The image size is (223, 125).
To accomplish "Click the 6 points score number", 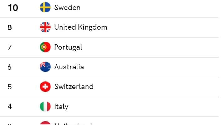I will pos(9,67).
